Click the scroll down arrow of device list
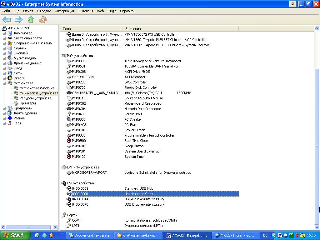The image size is (320, 240). click(x=317, y=227)
